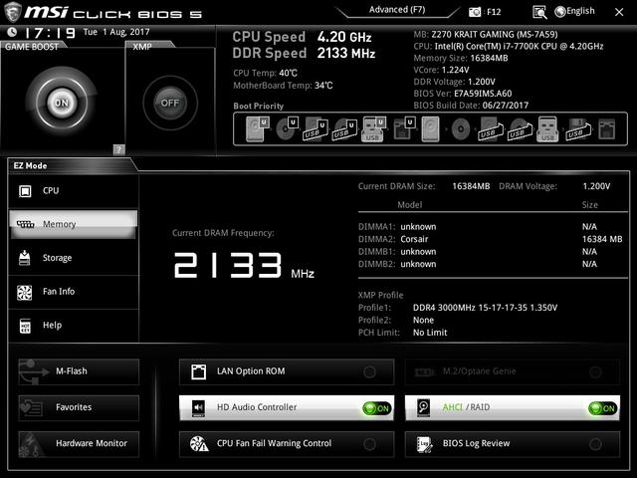Select the legacy USB CD/DVD boot icon
The width and height of the screenshot is (637, 478).
click(520, 129)
